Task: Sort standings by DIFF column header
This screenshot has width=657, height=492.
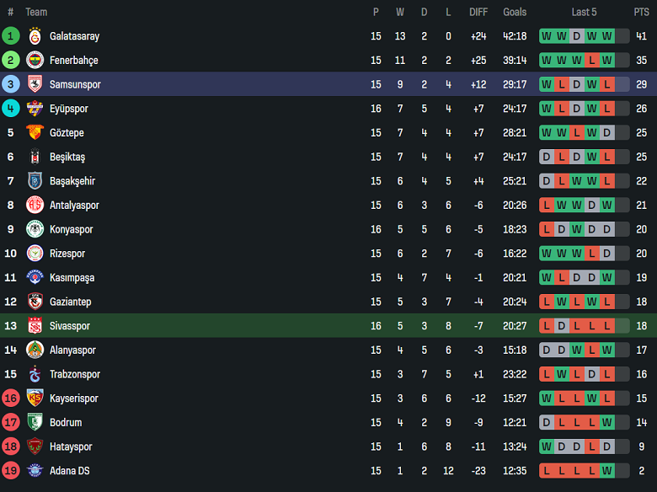Action: (478, 12)
